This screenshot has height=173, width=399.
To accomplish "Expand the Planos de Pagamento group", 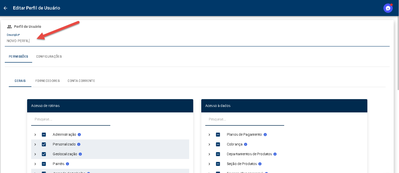I will pyautogui.click(x=209, y=135).
